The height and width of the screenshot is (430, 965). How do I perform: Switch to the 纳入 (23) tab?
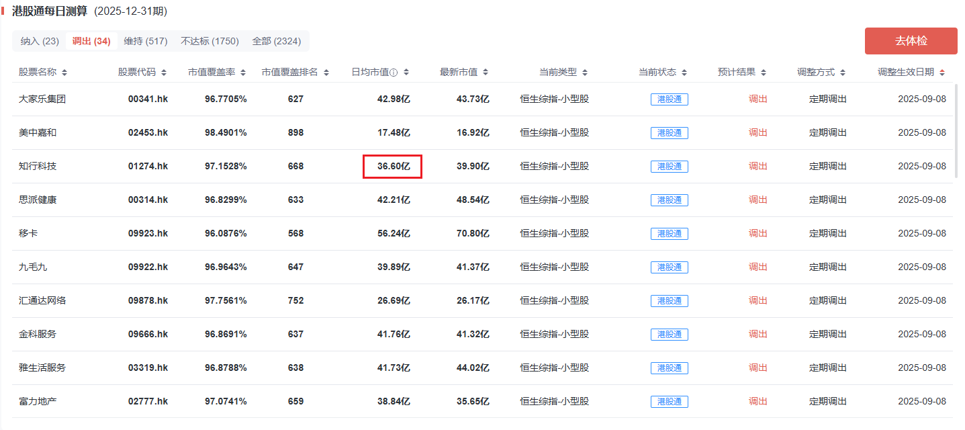tap(39, 41)
